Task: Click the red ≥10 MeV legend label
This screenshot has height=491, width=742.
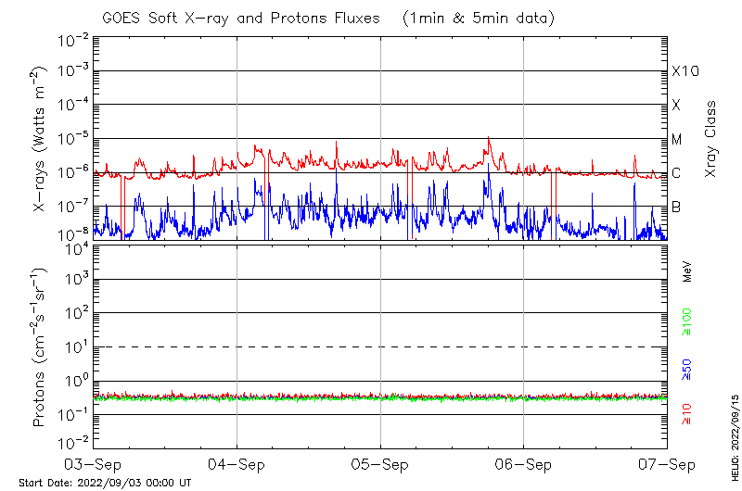Action: point(687,414)
